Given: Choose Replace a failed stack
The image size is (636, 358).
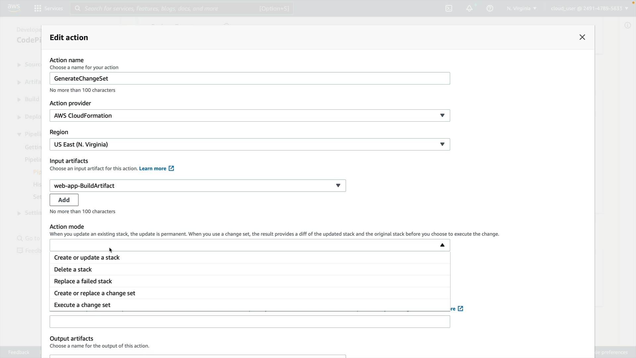Looking at the screenshot, I should 83,281.
